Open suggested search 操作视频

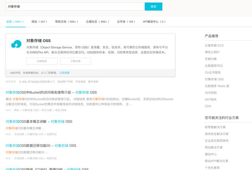[93, 82]
